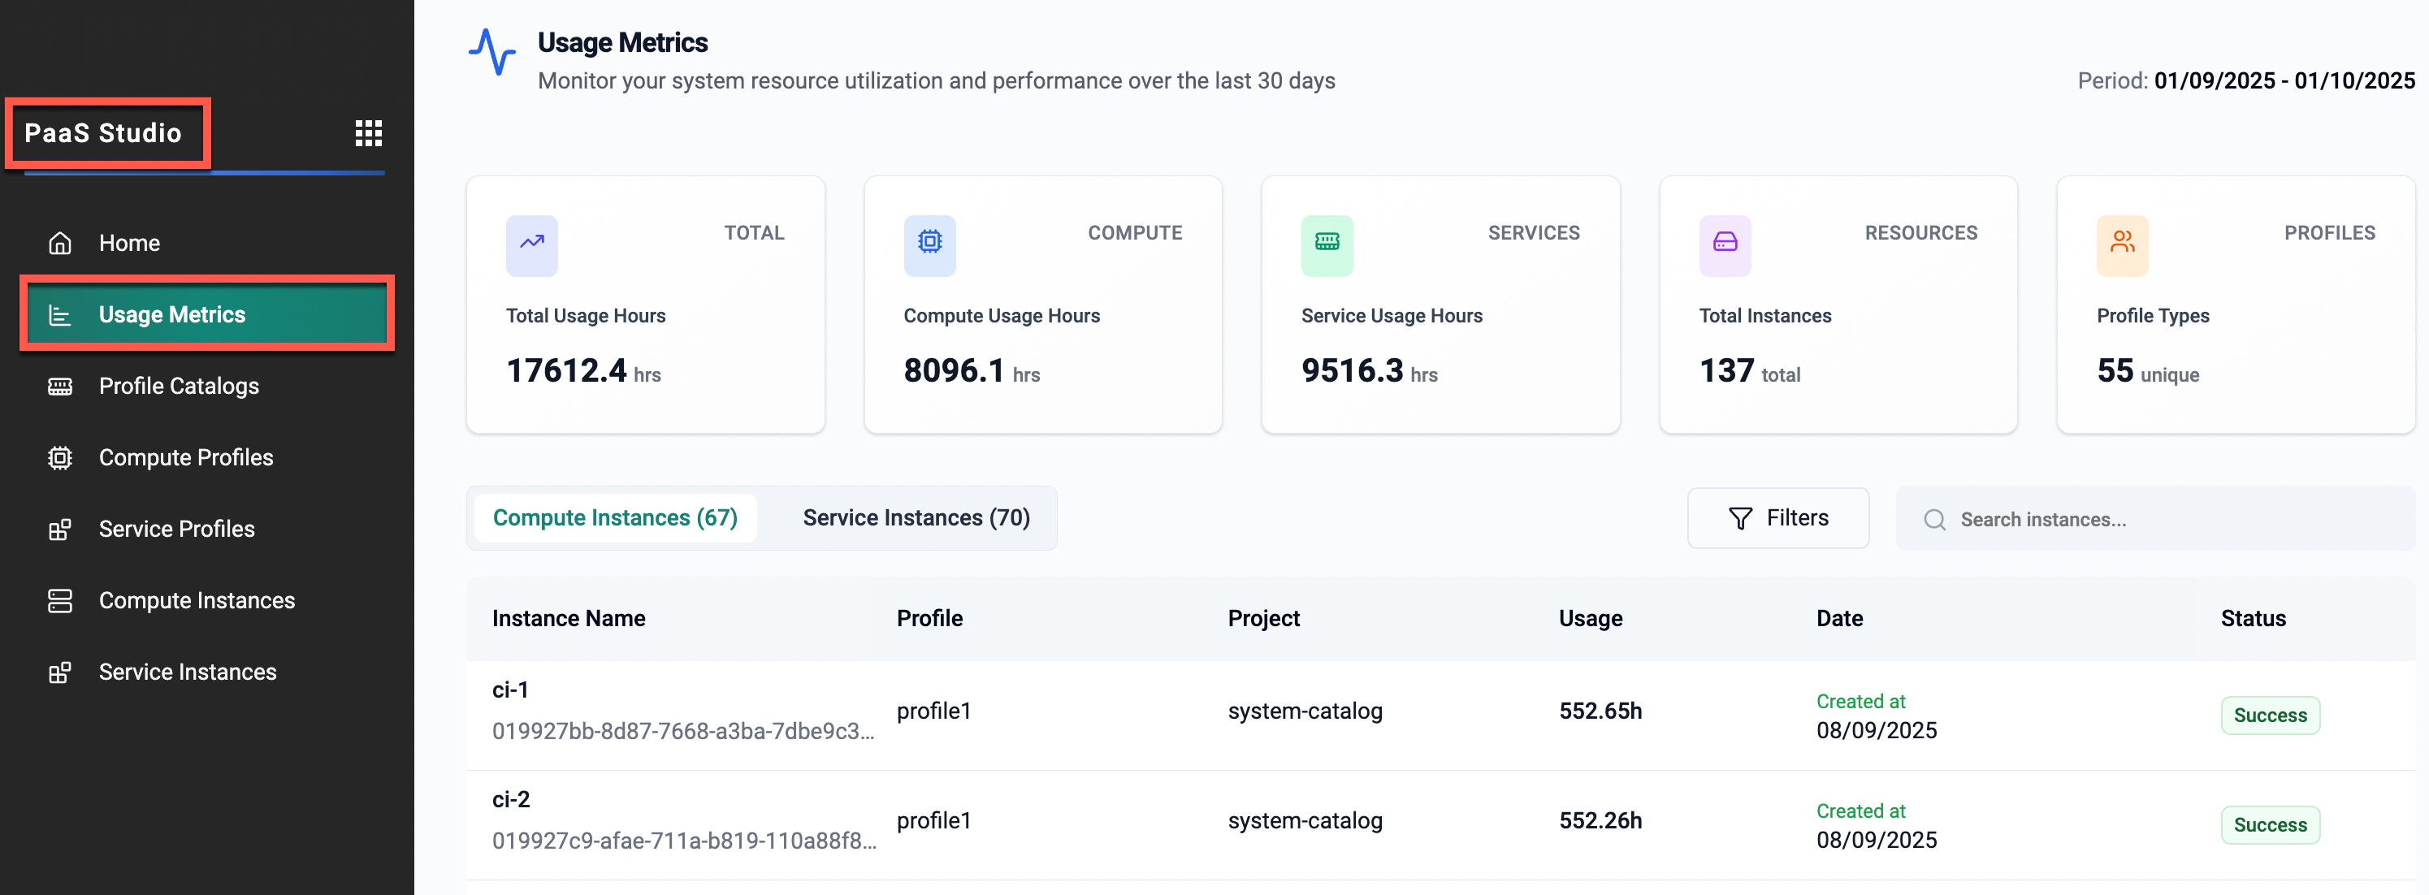Click the Success status badge for ci-1
This screenshot has width=2429, height=895.
[2270, 715]
